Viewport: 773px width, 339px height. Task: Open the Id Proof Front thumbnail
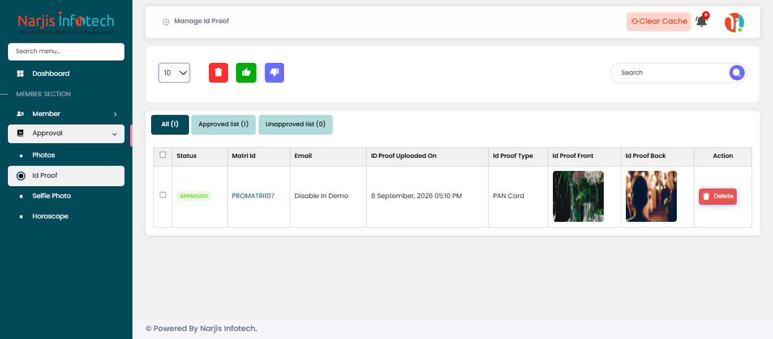click(x=578, y=196)
